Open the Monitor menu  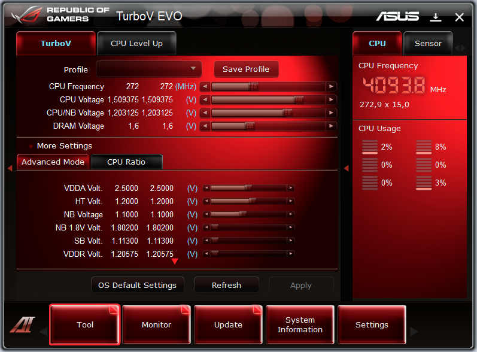tap(156, 324)
